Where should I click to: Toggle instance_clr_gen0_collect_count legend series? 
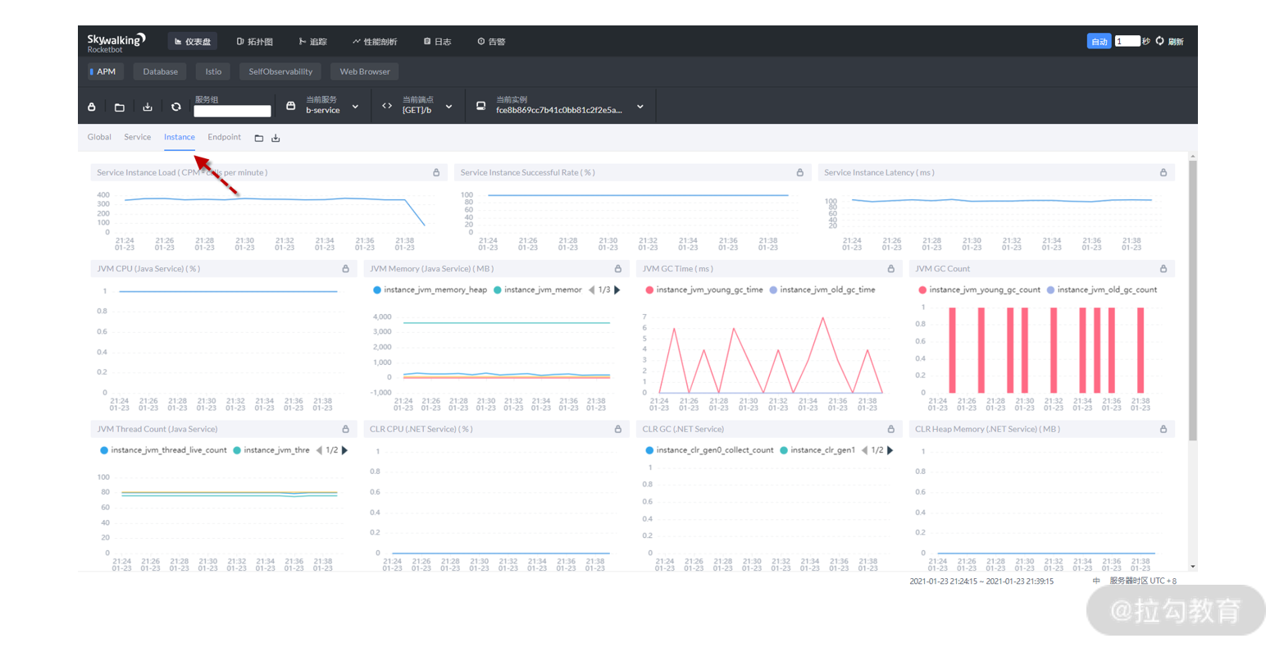pos(709,450)
